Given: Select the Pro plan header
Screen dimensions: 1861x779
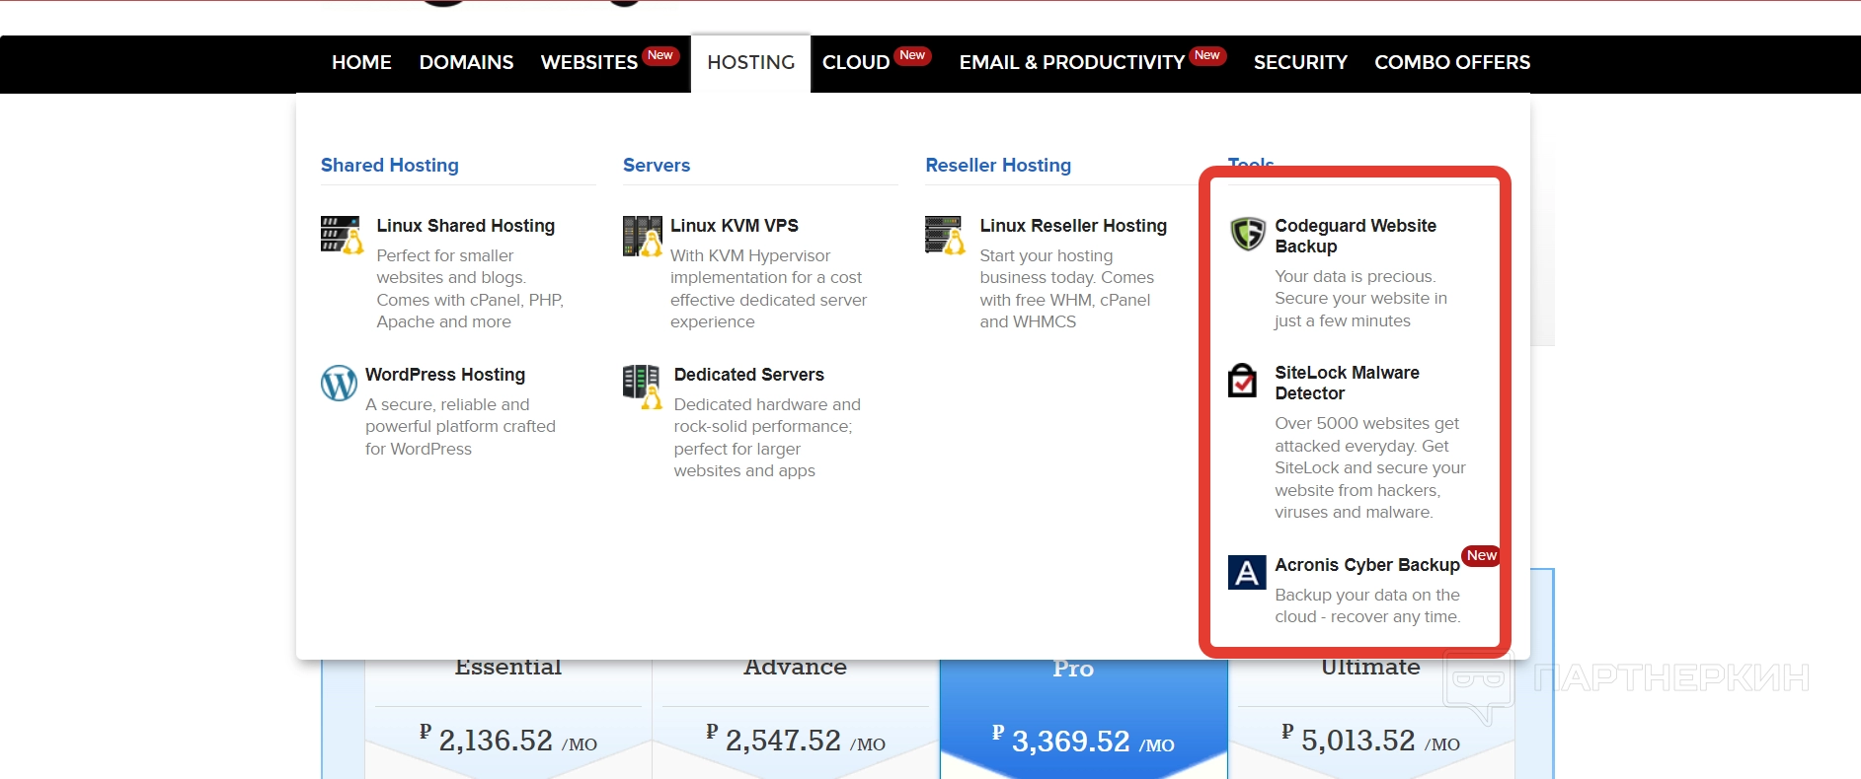Looking at the screenshot, I should coord(1073,669).
